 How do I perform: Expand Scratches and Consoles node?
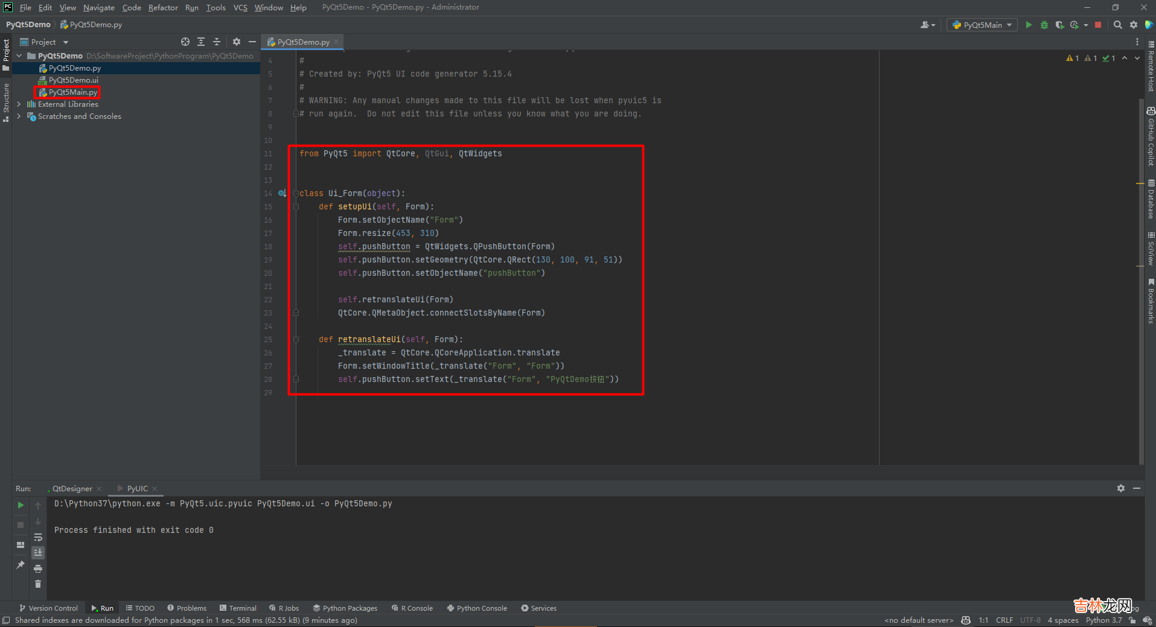(19, 116)
